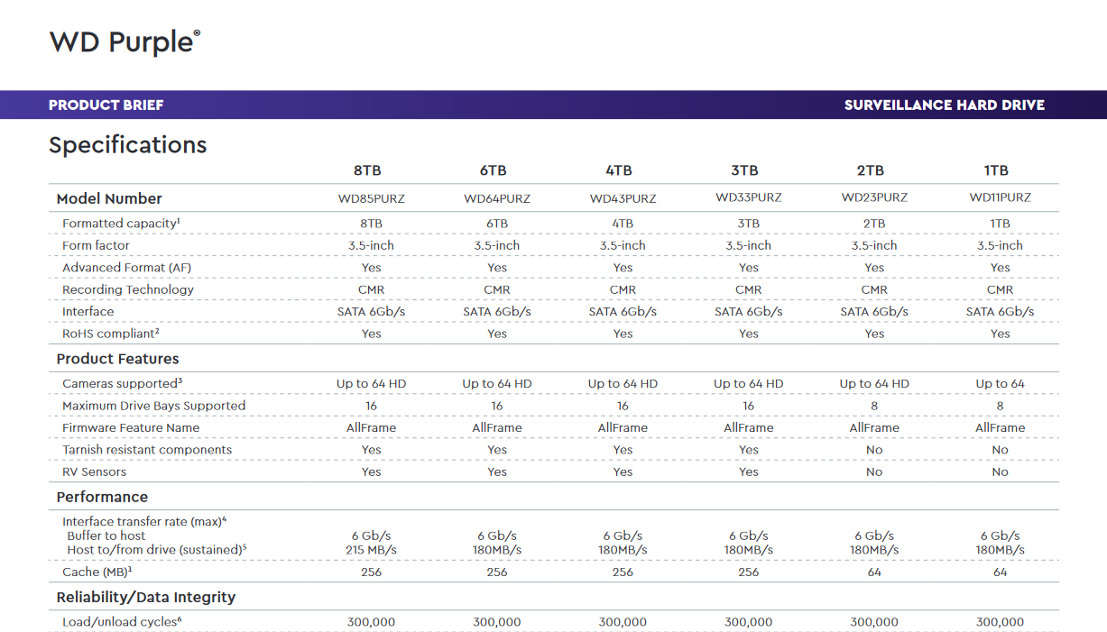Click the 1TB Cache value 64
Viewport: 1107px width, 632px height.
point(1000,572)
